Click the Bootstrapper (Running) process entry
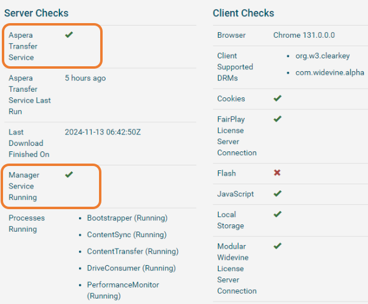Viewport: 368px width, 304px height. click(x=127, y=218)
